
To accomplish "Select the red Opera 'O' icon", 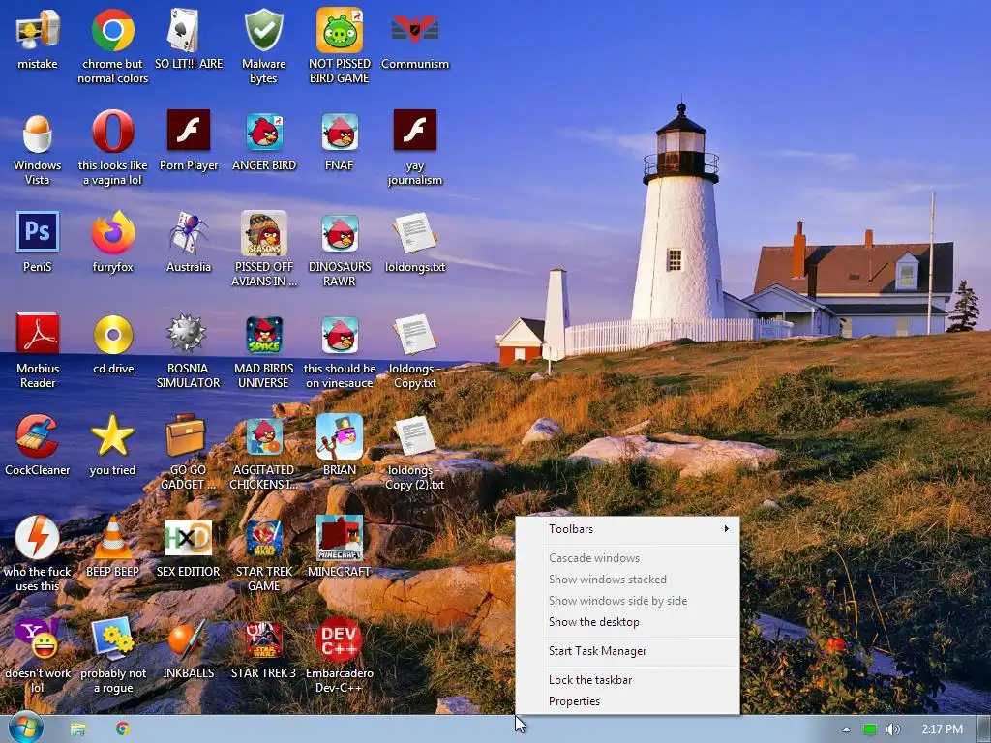I will coord(112,132).
